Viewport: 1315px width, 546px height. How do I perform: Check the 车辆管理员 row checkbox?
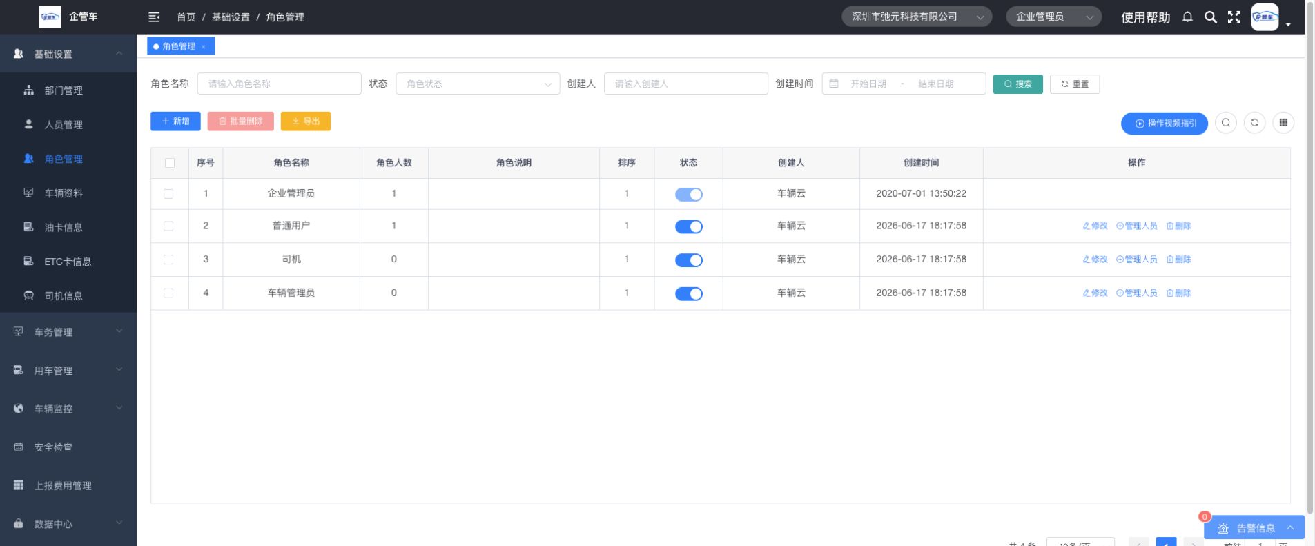(168, 293)
